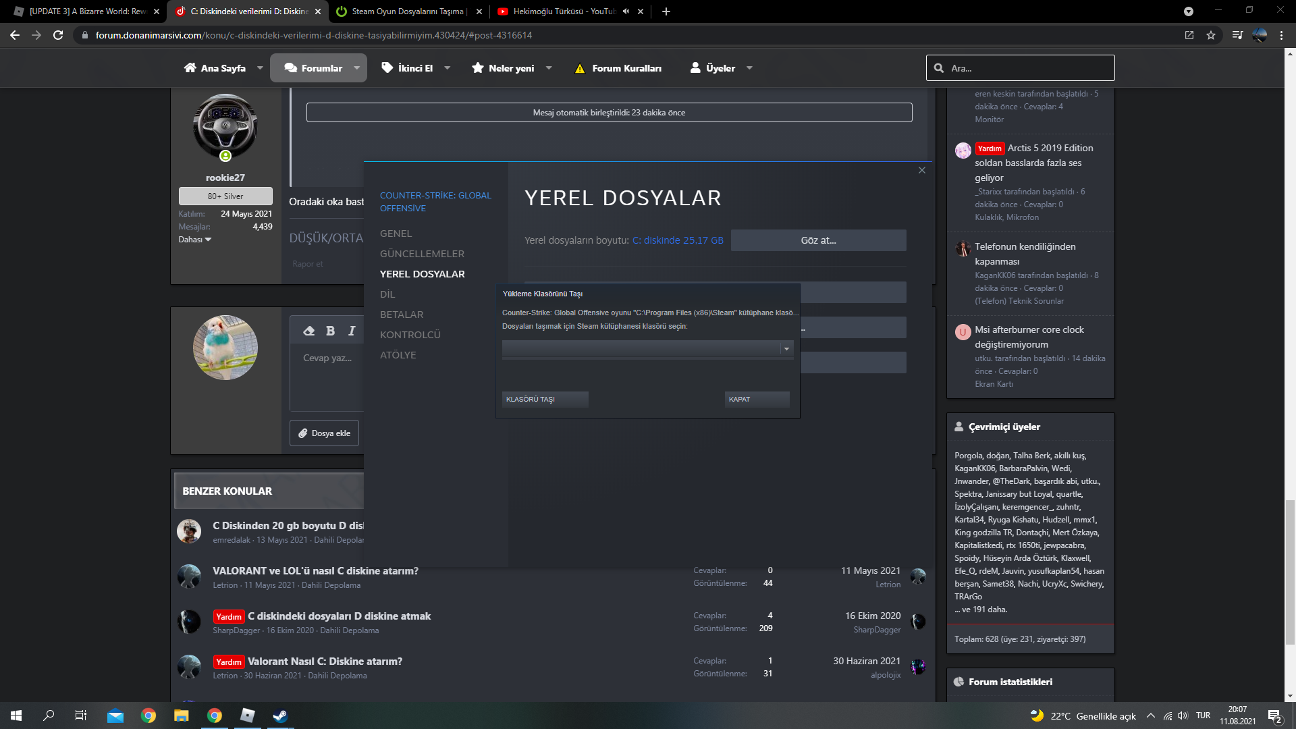Open File Explorer from taskbar
This screenshot has width=1296, height=729.
pyautogui.click(x=181, y=715)
